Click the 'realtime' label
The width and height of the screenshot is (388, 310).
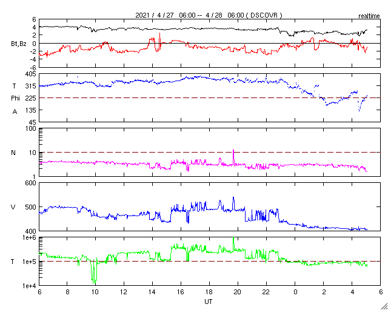point(369,16)
